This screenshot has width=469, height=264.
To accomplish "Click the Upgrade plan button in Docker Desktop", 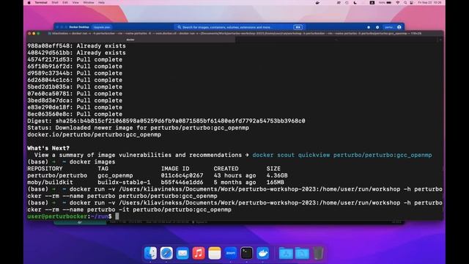I will [x=102, y=27].
